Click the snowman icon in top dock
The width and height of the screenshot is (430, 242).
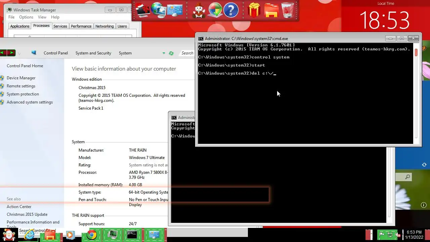click(199, 10)
